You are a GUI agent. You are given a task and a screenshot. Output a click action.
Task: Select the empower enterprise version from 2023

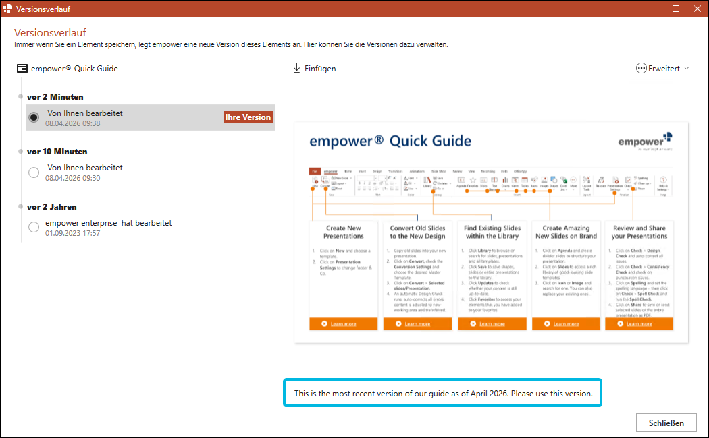(x=34, y=227)
